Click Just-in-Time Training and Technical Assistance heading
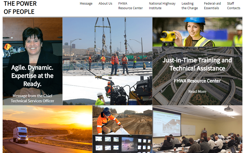Screen dimensions: 245x153 (197, 64)
